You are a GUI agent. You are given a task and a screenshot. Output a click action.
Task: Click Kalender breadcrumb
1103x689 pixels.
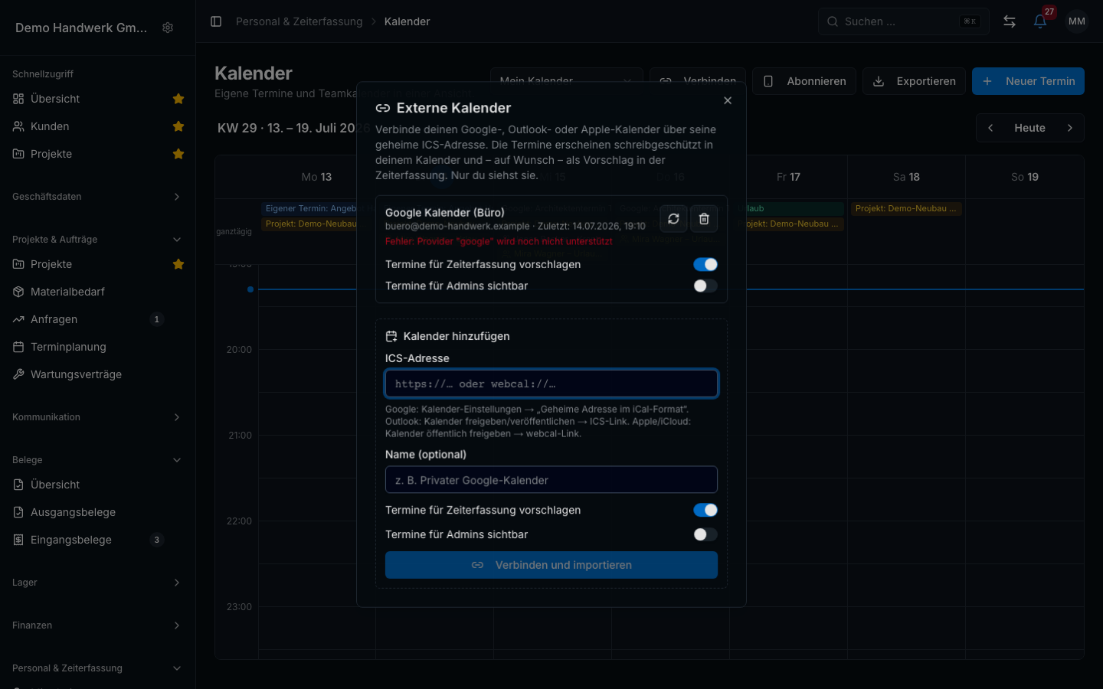407,21
